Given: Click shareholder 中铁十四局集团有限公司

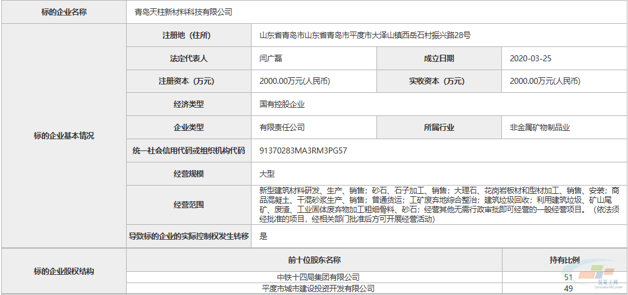Looking at the screenshot, I should tap(318, 277).
